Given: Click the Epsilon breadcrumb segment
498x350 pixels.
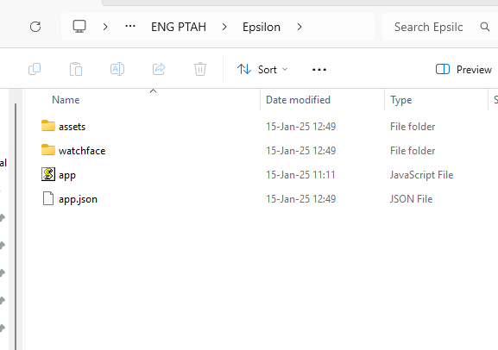Looking at the screenshot, I should point(262,27).
